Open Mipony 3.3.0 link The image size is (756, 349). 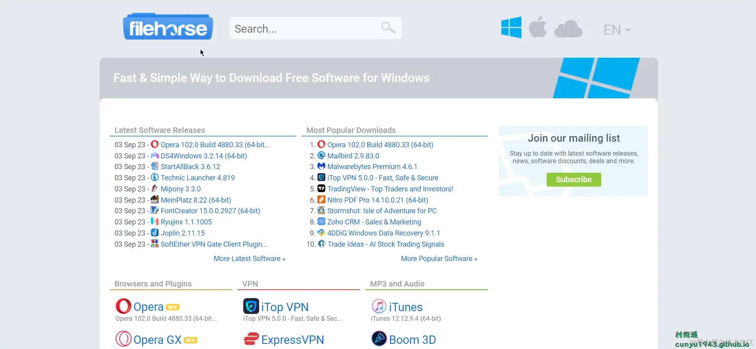pos(181,189)
